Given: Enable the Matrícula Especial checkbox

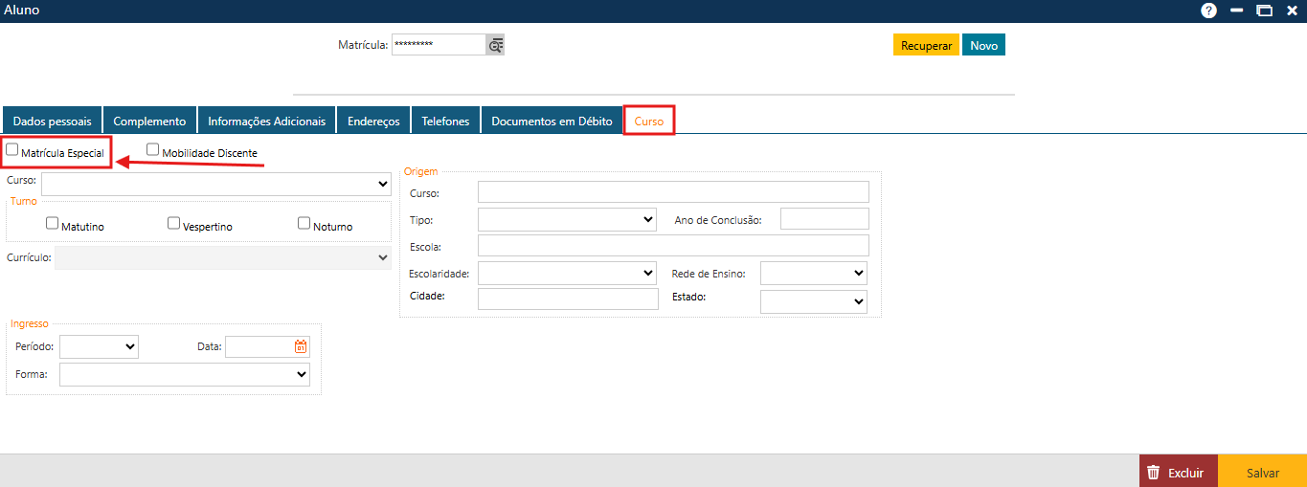Looking at the screenshot, I should [12, 149].
